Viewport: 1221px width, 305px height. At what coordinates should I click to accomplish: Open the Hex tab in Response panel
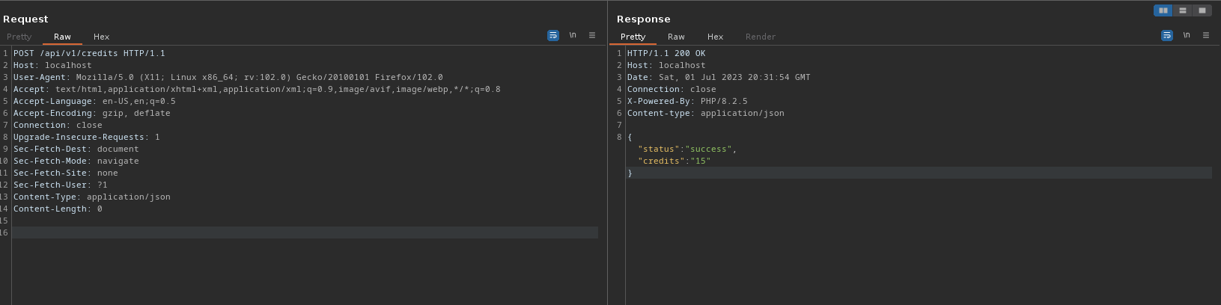point(715,37)
